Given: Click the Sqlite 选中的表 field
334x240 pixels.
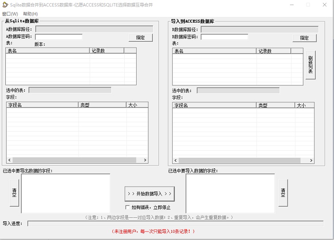Looking at the screenshot, I should point(70,90).
